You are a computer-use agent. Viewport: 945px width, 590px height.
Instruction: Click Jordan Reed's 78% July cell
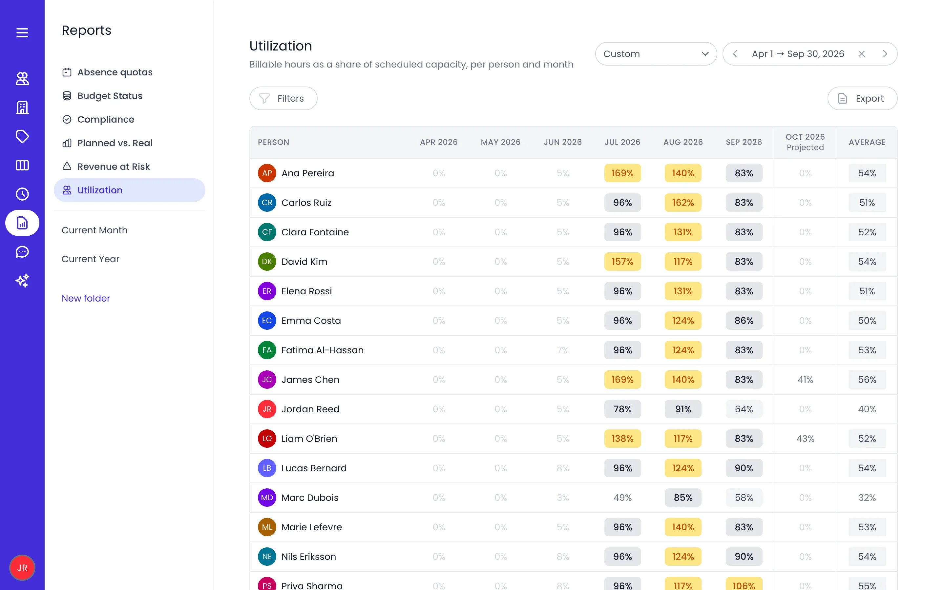[622, 409]
